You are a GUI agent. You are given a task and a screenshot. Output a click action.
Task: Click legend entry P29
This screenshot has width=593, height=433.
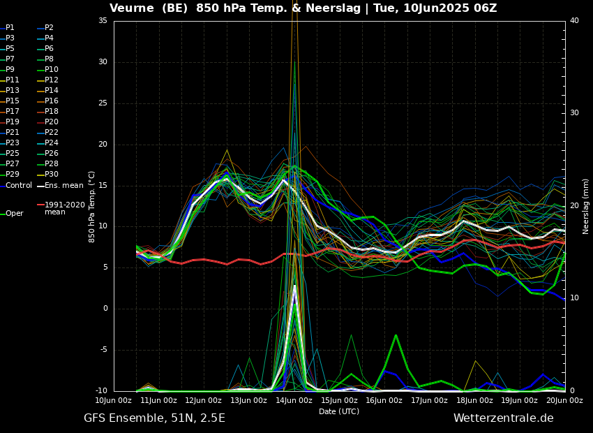coord(10,174)
